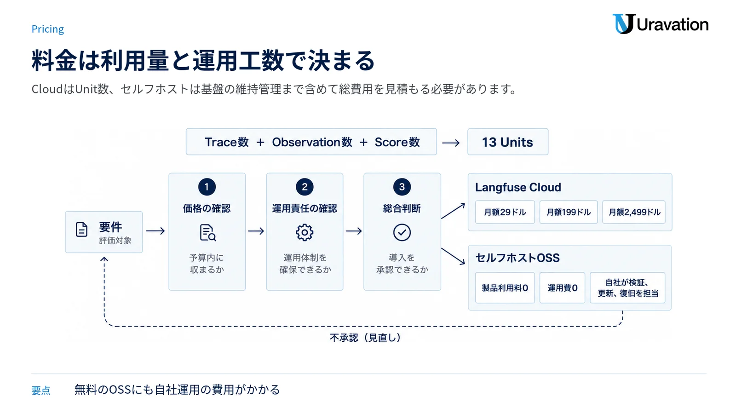
Task: Click the 製品利用料0 box
Action: (505, 288)
